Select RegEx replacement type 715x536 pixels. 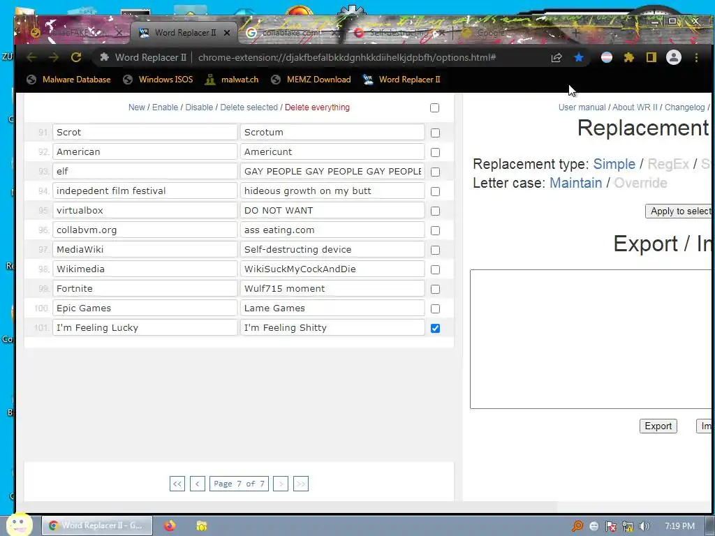coord(668,164)
